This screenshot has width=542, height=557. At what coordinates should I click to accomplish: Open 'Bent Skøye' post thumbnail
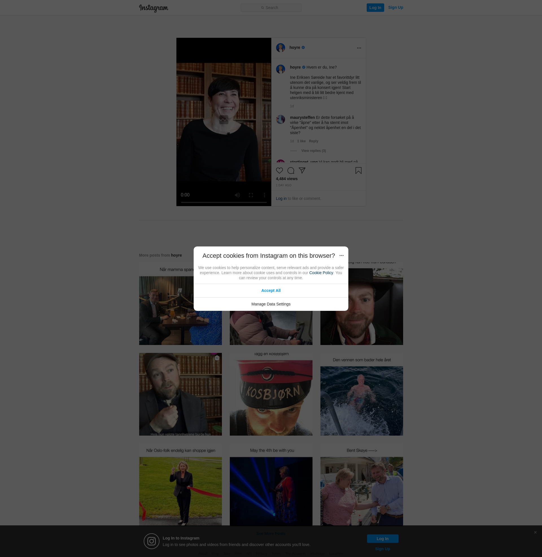(x=362, y=485)
